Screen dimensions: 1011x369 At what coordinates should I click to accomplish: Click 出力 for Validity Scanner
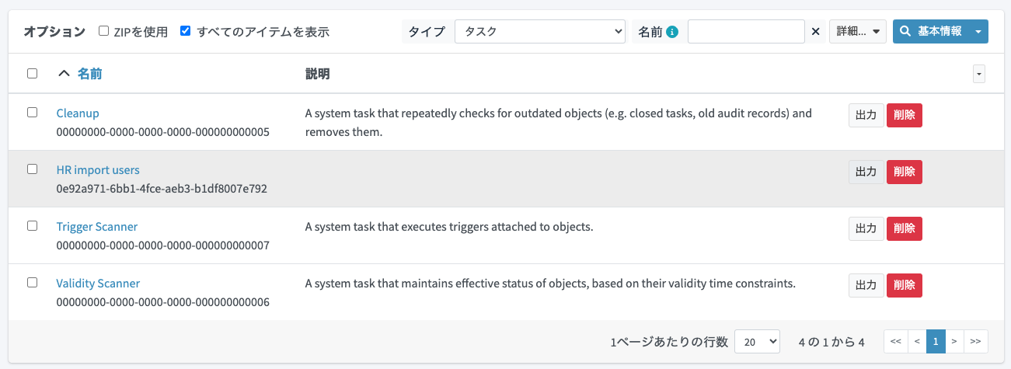(x=866, y=285)
